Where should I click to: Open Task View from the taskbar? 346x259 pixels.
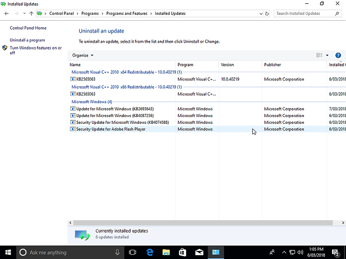pos(133,252)
